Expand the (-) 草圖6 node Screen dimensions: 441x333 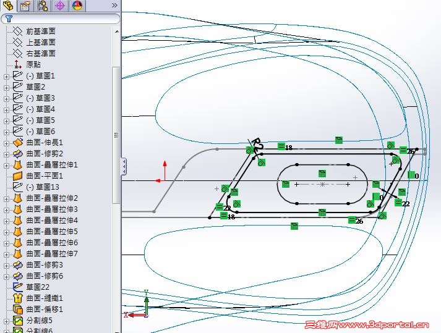[x=6, y=132]
